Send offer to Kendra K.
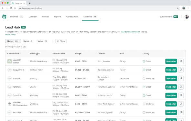This screenshot has height=121, width=191. pyautogui.click(x=171, y=87)
